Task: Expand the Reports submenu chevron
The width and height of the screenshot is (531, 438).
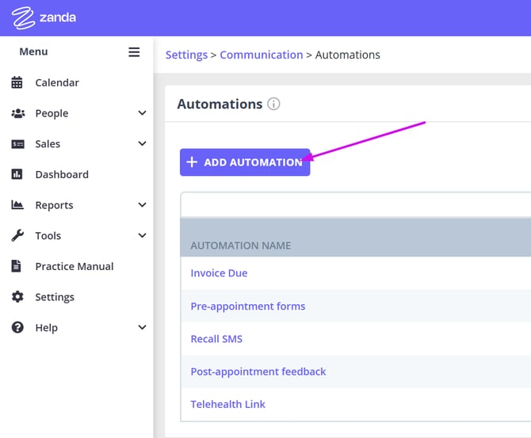Action: pos(142,205)
